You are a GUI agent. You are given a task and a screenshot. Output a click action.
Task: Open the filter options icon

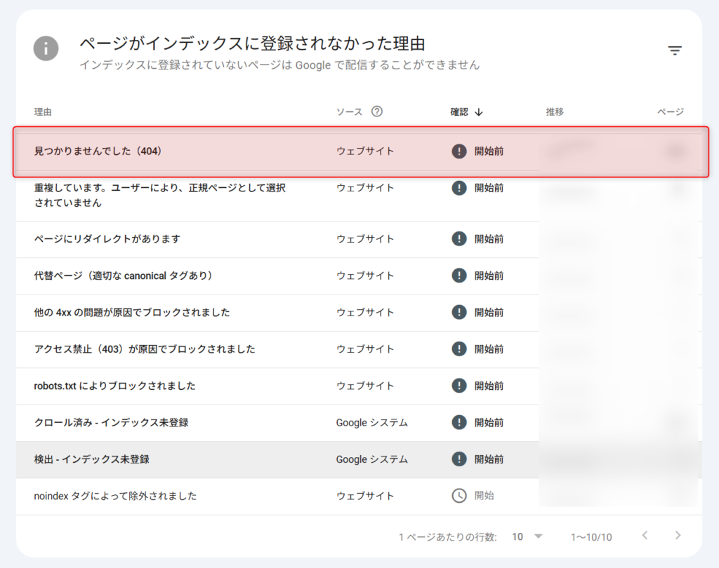[x=675, y=50]
